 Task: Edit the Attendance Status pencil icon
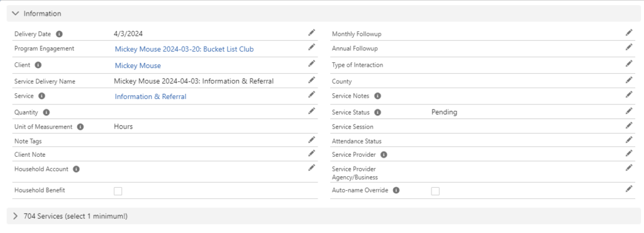pos(629,140)
